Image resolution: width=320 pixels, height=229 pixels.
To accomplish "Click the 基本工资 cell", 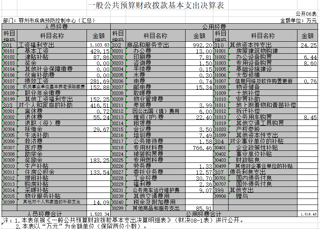I will coord(52,51).
